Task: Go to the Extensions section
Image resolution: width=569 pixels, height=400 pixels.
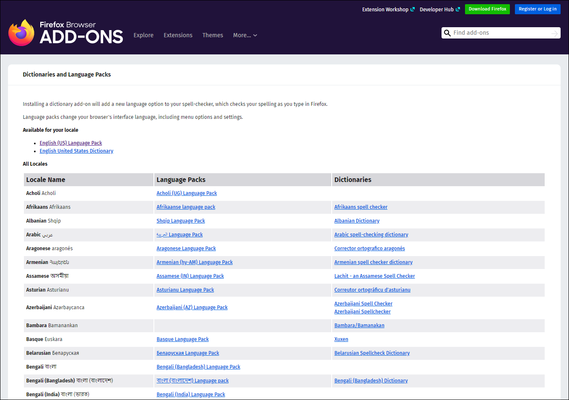Action: [x=178, y=35]
